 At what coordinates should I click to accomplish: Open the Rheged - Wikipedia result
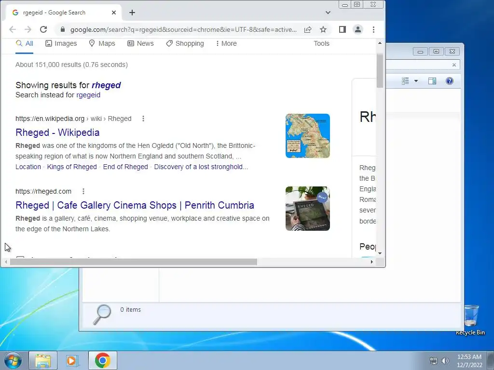pyautogui.click(x=57, y=132)
